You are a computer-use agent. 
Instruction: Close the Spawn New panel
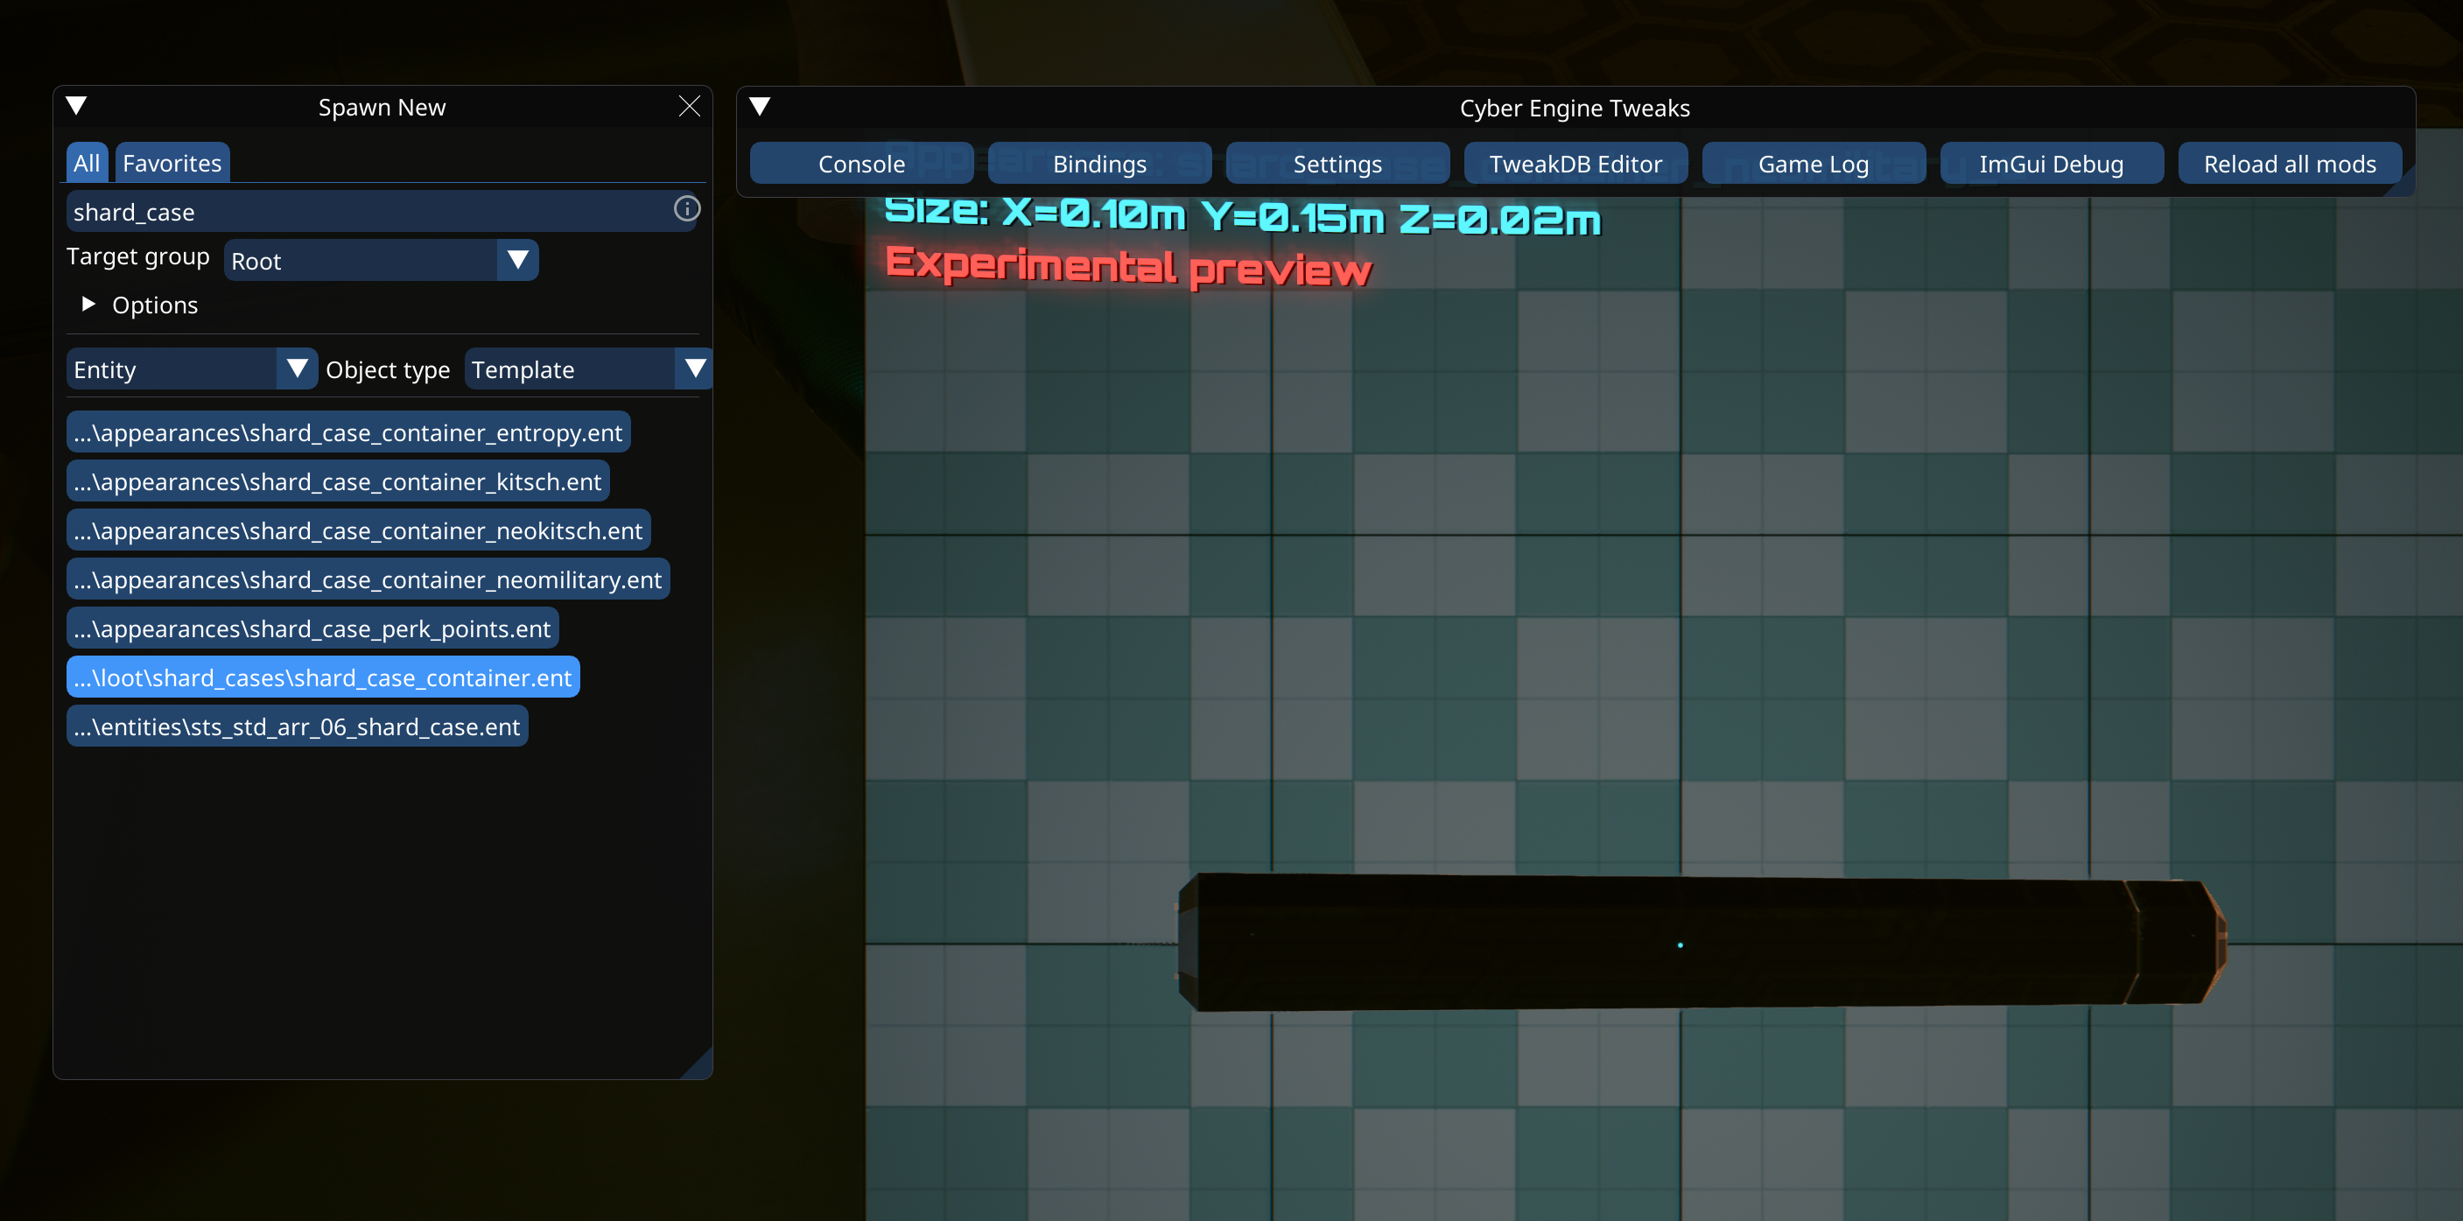[690, 106]
